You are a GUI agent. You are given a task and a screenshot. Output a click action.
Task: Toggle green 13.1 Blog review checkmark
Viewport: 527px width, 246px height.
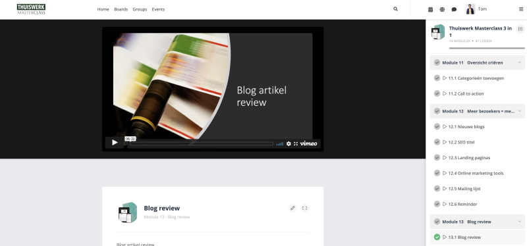pyautogui.click(x=437, y=237)
